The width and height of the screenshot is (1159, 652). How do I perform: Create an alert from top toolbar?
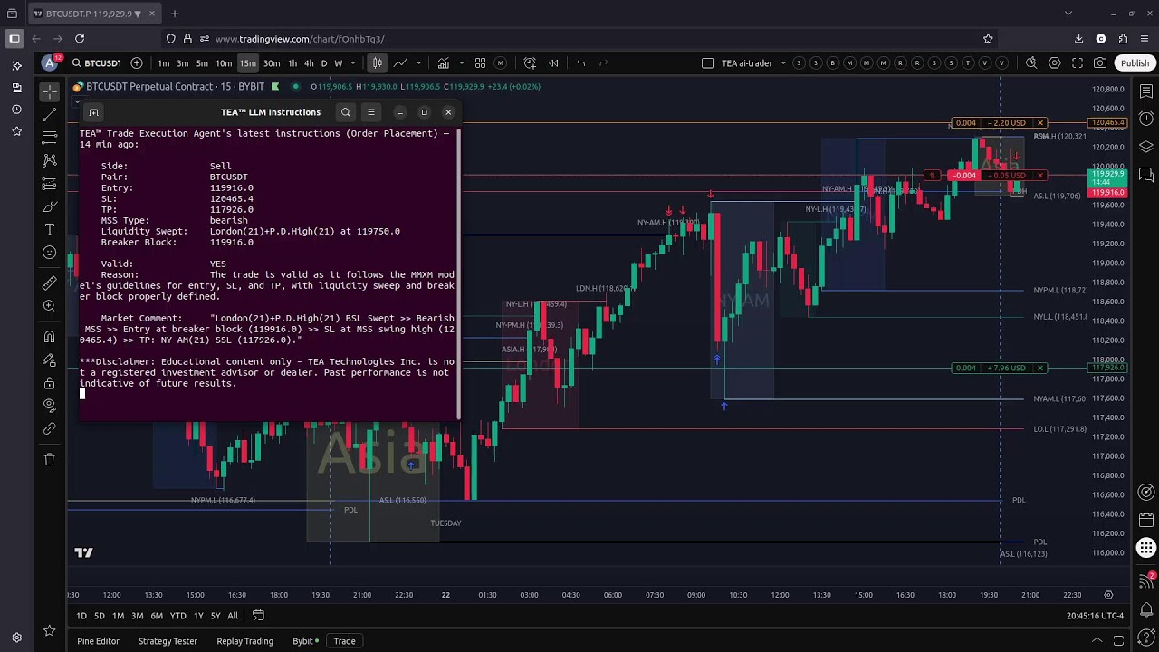(530, 63)
